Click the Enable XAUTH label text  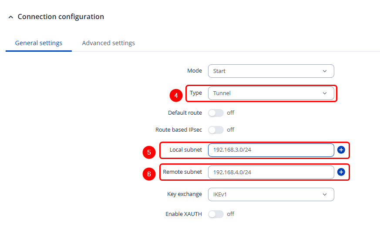point(184,214)
